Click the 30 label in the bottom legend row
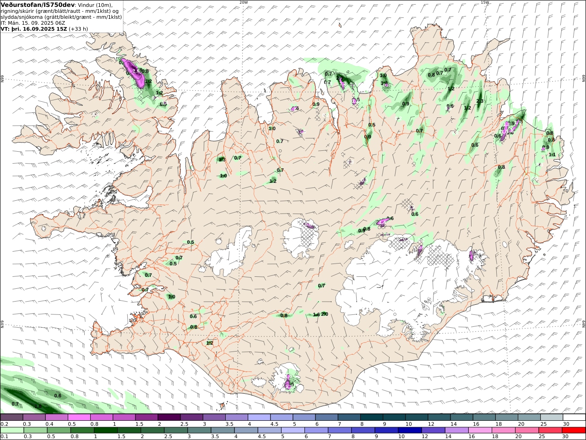This screenshot has width=586, height=440. coord(566,437)
